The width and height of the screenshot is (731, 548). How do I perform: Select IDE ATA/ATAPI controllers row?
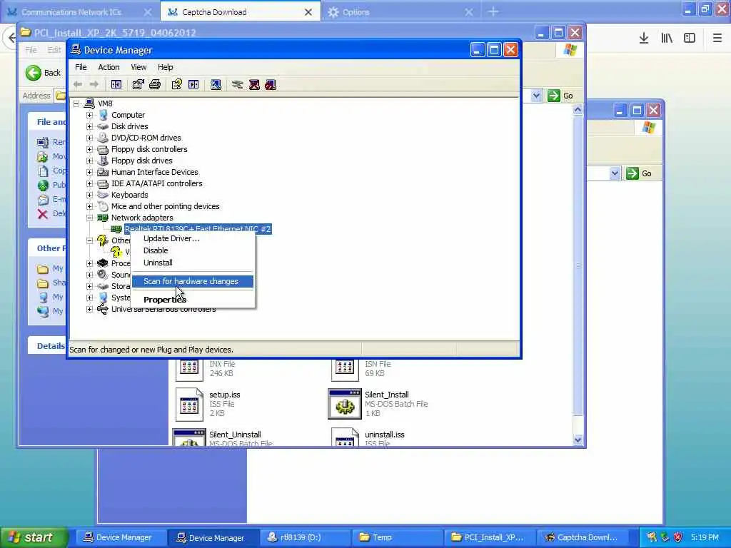point(156,183)
